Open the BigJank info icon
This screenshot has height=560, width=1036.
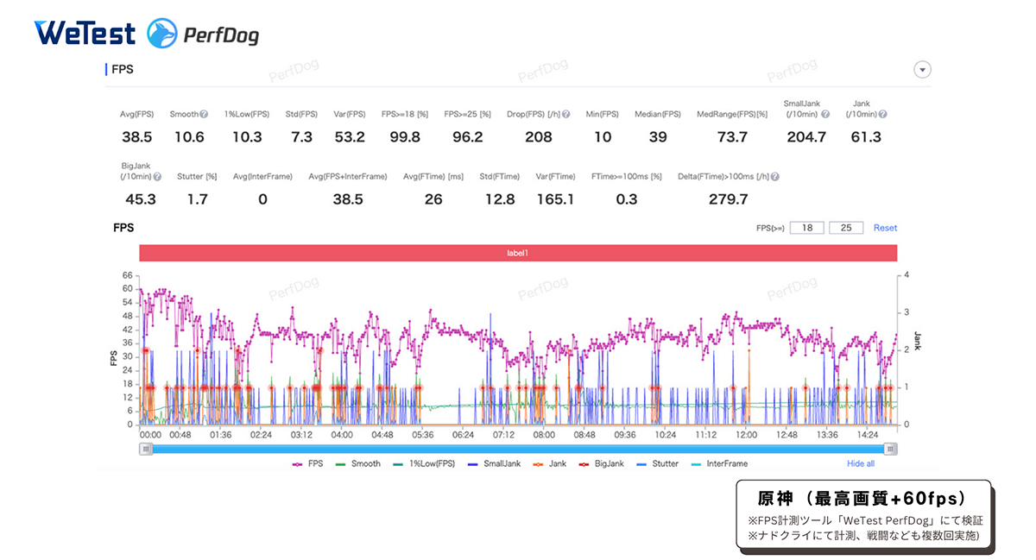[x=157, y=176]
